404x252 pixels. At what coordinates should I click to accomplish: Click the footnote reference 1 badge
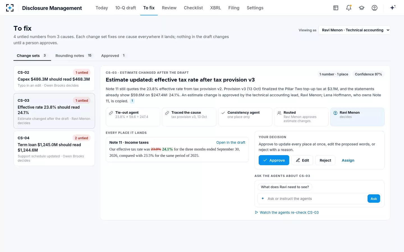tap(132, 101)
